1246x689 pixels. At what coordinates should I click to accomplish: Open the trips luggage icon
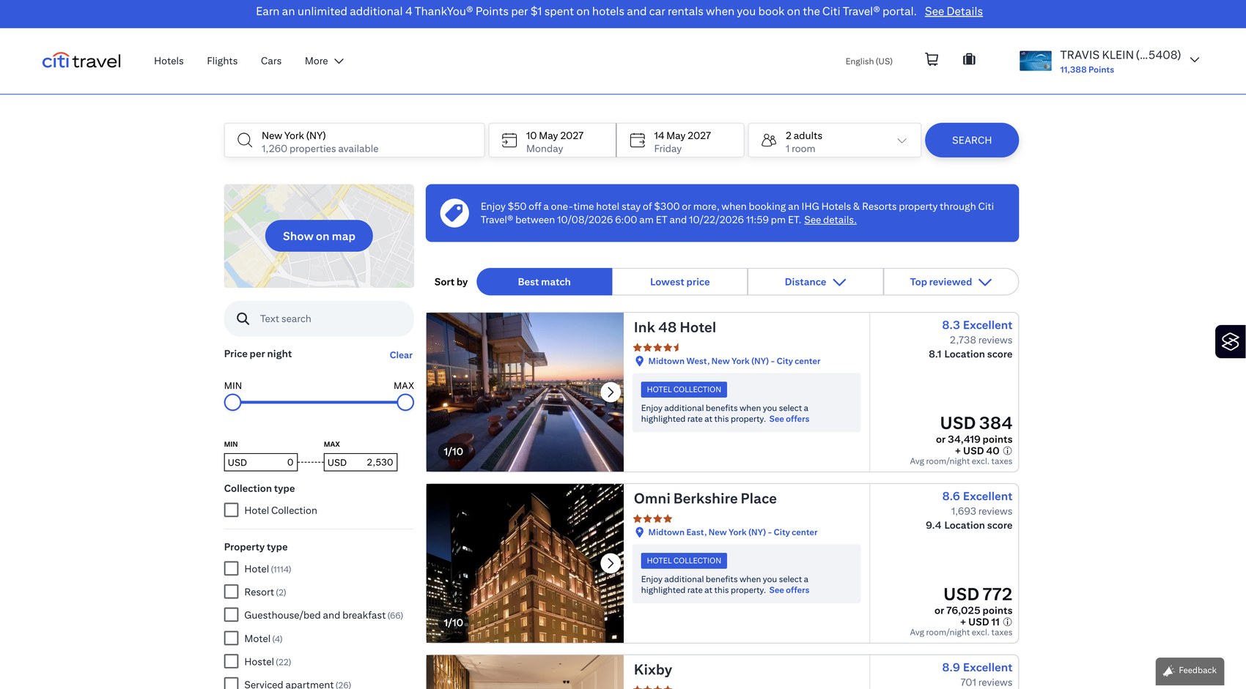pyautogui.click(x=969, y=59)
